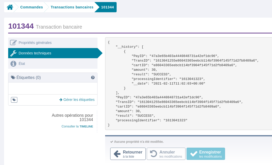Click the help question mark in Étiquettes

[x=93, y=77]
